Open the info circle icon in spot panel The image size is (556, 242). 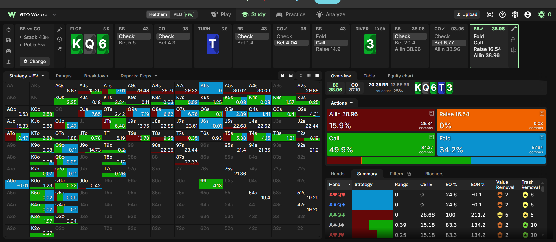(59, 39)
